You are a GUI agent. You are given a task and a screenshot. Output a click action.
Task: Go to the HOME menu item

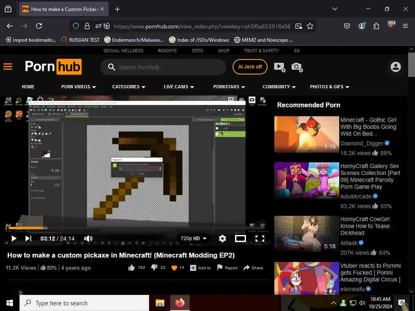[28, 87]
